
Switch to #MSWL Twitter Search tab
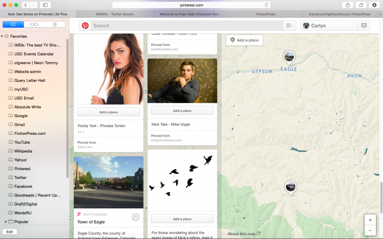[115, 14]
